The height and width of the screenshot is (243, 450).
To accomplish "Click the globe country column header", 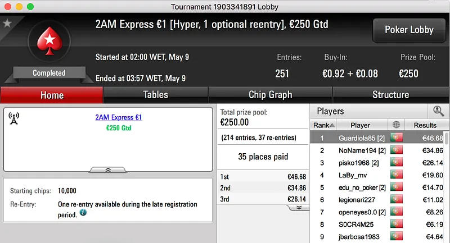I will (x=397, y=125).
